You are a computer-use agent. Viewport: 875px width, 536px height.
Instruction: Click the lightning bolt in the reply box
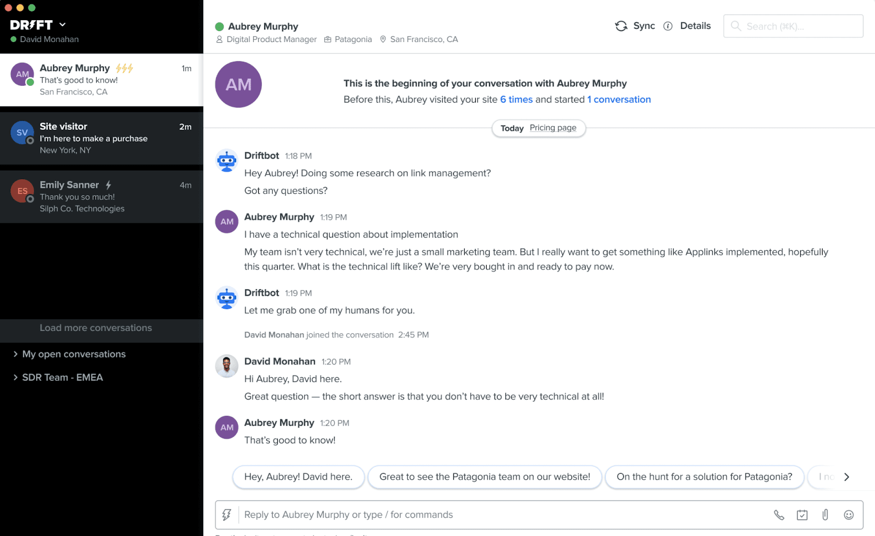[227, 514]
